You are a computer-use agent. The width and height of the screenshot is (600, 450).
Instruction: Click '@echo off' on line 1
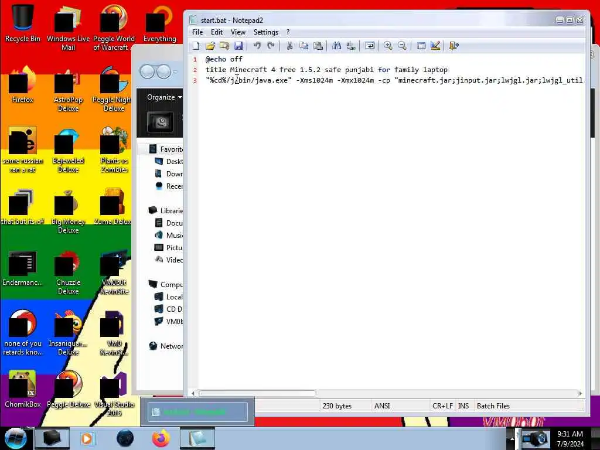(224, 59)
